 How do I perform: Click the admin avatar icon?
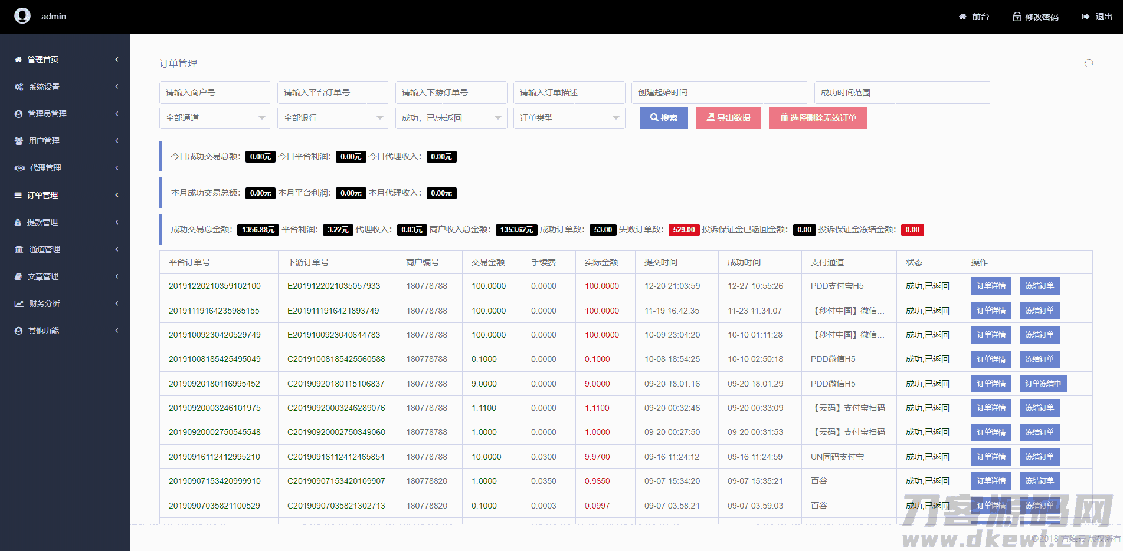click(22, 16)
